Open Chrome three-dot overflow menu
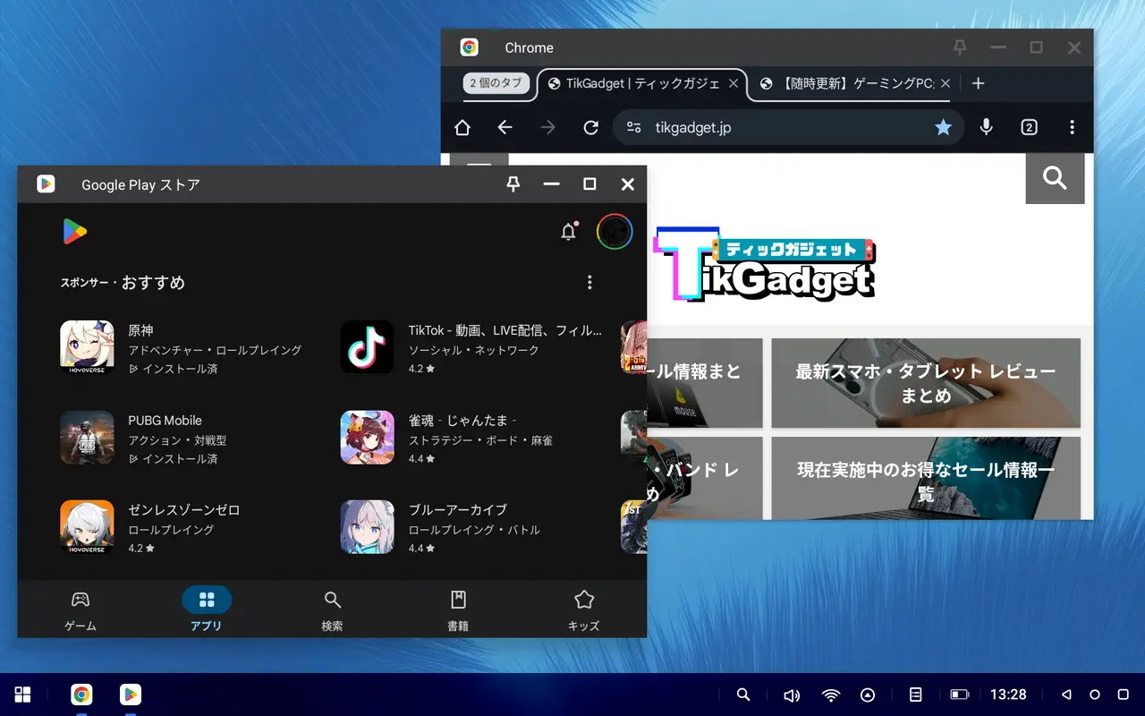 point(1072,128)
